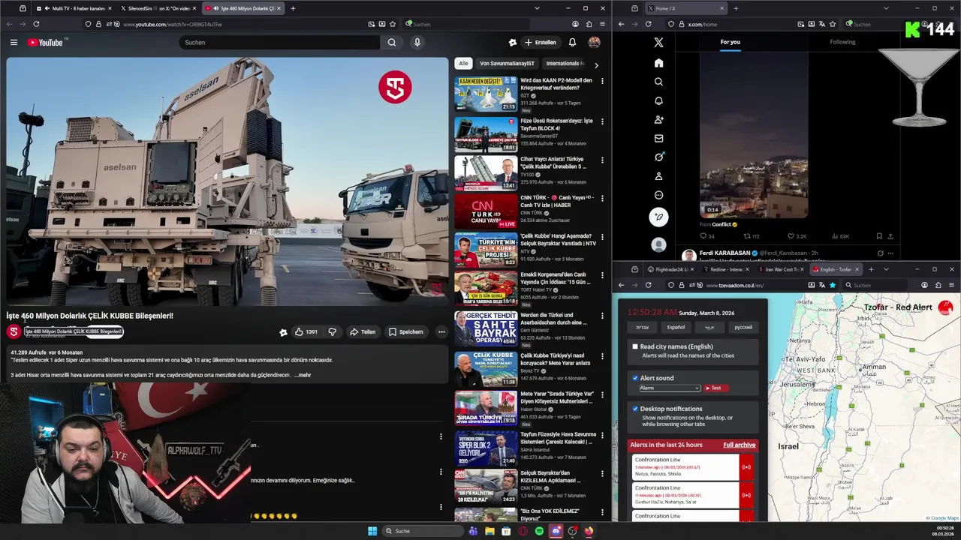Compose a new post on X
Screen dimensions: 961x540
658,217
